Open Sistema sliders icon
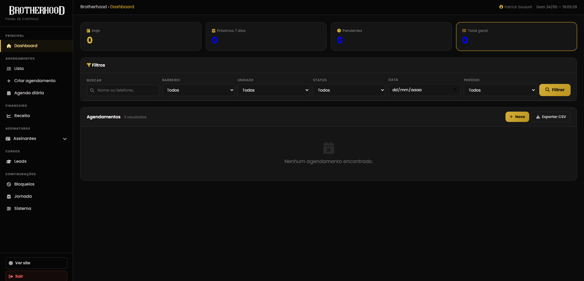 tap(9, 209)
